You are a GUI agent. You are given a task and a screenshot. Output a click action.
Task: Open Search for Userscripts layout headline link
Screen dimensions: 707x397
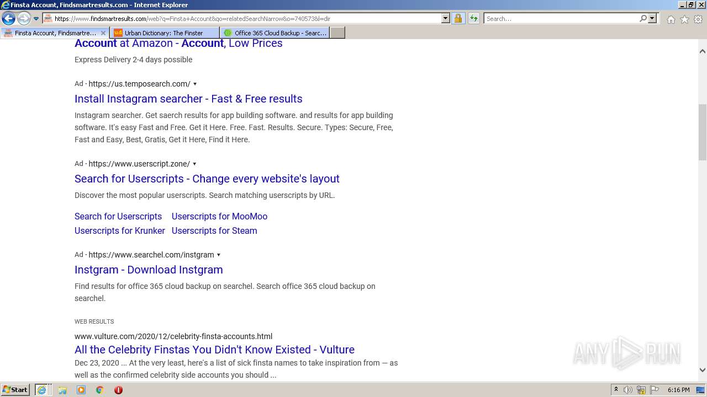(x=207, y=179)
